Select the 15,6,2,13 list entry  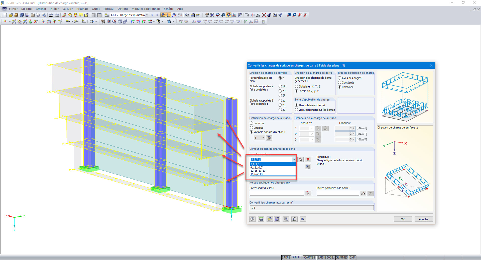pyautogui.click(x=273, y=174)
